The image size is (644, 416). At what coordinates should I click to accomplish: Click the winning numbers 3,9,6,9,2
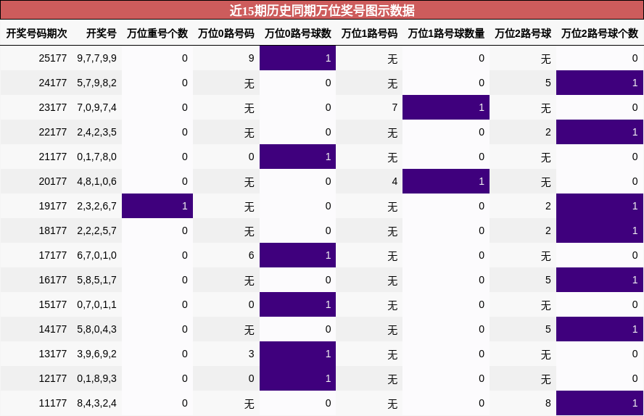(97, 354)
